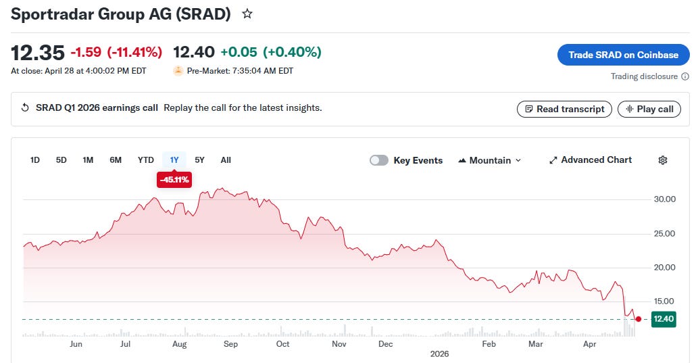View the All time range
This screenshot has height=363, width=698.
226,160
